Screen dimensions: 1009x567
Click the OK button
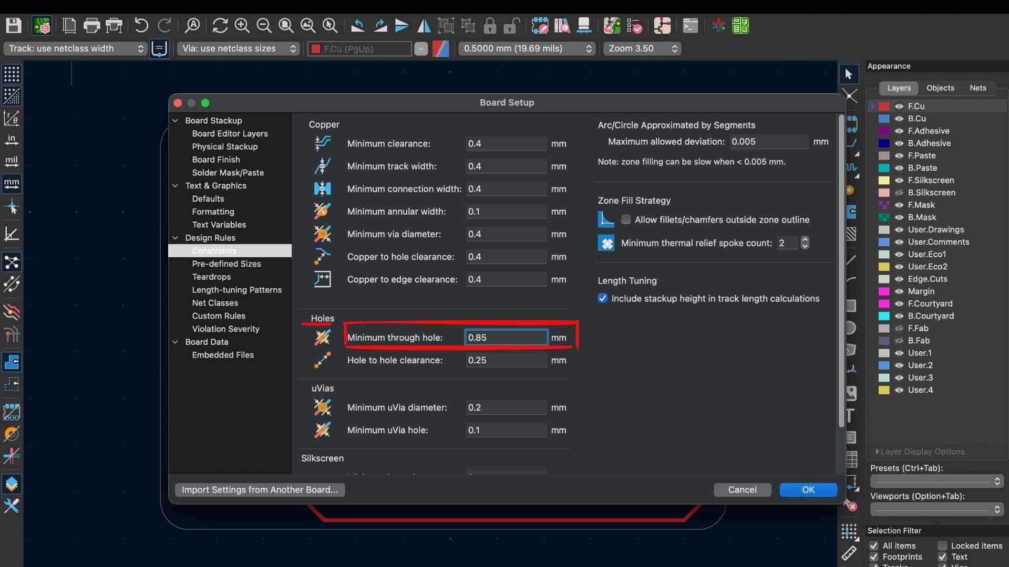808,489
